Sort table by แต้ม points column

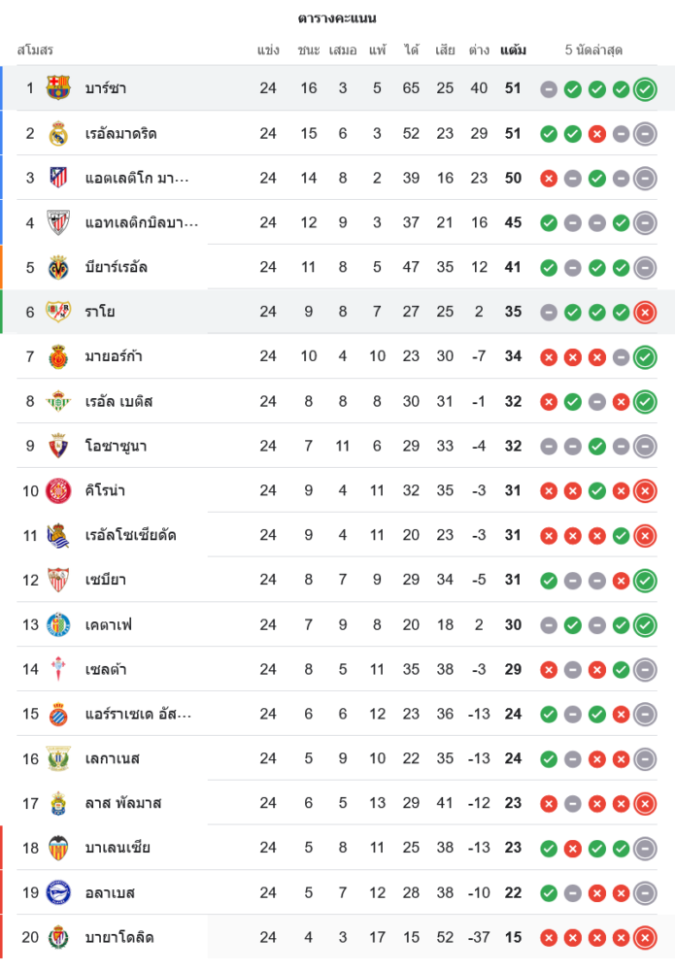tap(513, 50)
